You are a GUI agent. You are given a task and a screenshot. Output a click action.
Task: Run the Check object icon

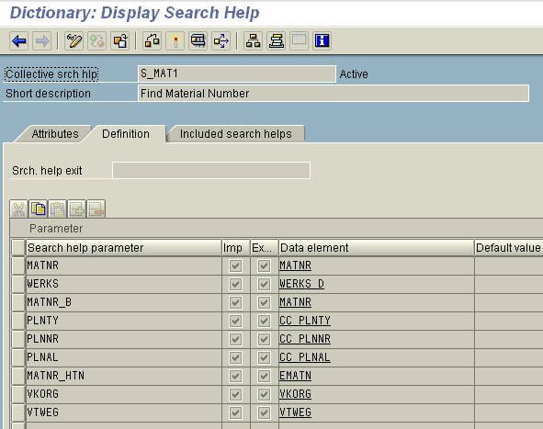pyautogui.click(x=152, y=41)
